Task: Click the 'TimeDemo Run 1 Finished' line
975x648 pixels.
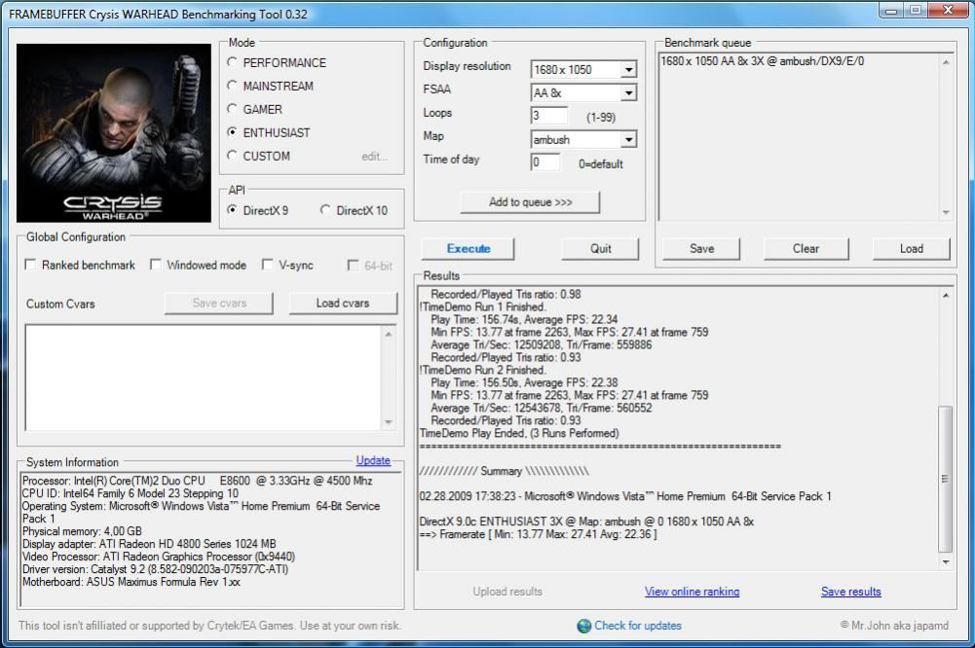Action: [482, 306]
